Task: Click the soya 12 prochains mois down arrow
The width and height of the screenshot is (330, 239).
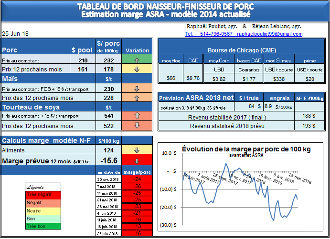Action: point(137,126)
